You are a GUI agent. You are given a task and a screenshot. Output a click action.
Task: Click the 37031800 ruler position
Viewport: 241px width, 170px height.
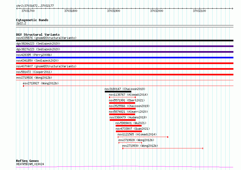coord(71,11)
